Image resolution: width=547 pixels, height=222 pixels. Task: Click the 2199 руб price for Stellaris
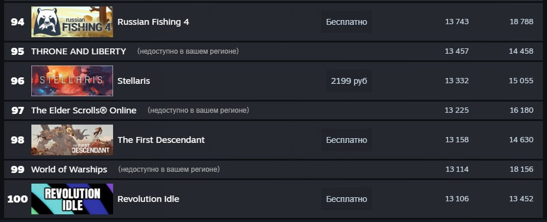(x=349, y=81)
